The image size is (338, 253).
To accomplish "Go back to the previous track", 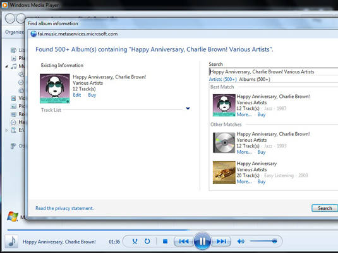I will [184, 241].
